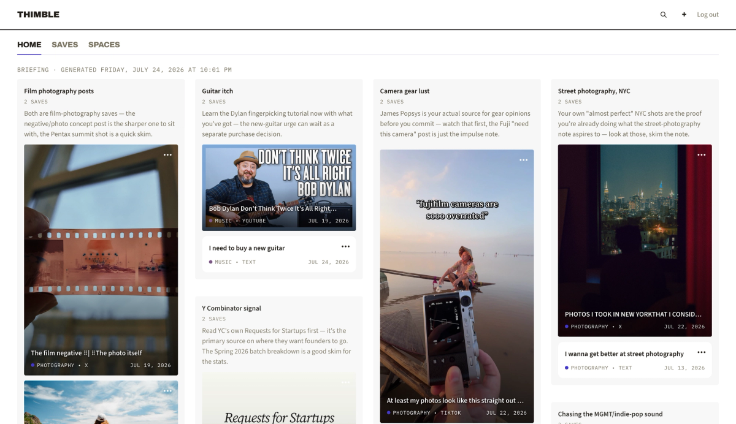
Task: Switch to the Spaces tab
Action: pos(104,45)
